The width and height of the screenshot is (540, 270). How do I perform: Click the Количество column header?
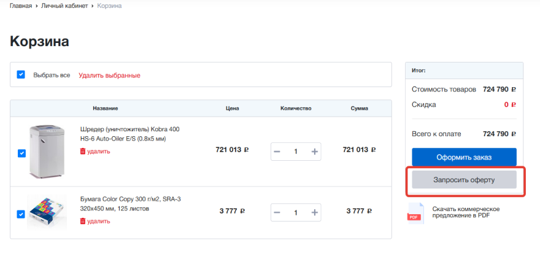(296, 109)
